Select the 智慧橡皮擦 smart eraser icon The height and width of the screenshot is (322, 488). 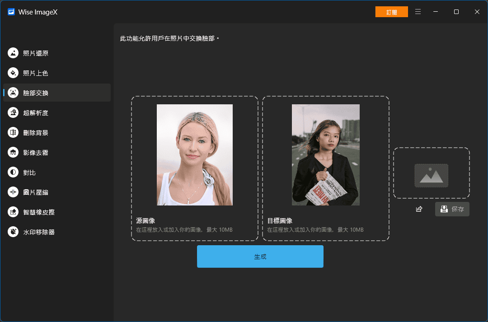coord(13,212)
